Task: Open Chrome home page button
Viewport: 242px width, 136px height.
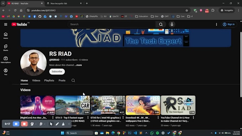Action: click(21, 10)
